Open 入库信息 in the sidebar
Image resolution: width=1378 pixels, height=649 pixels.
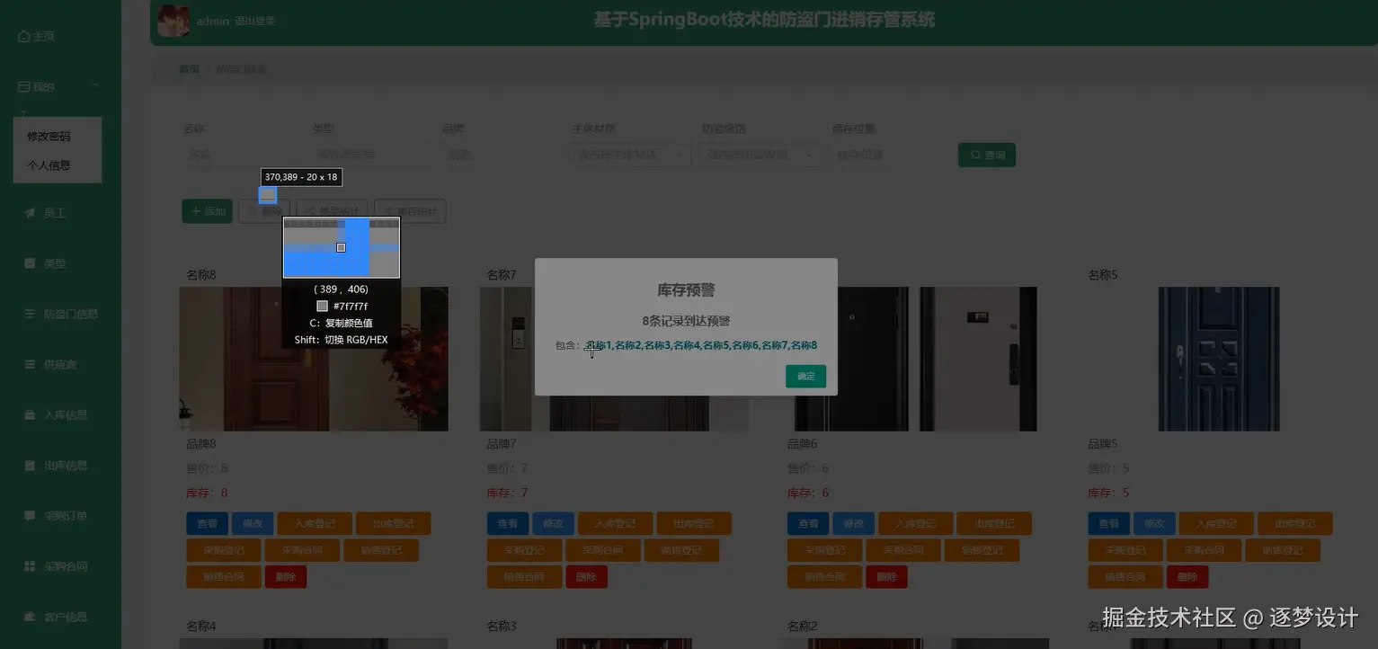[x=56, y=414]
